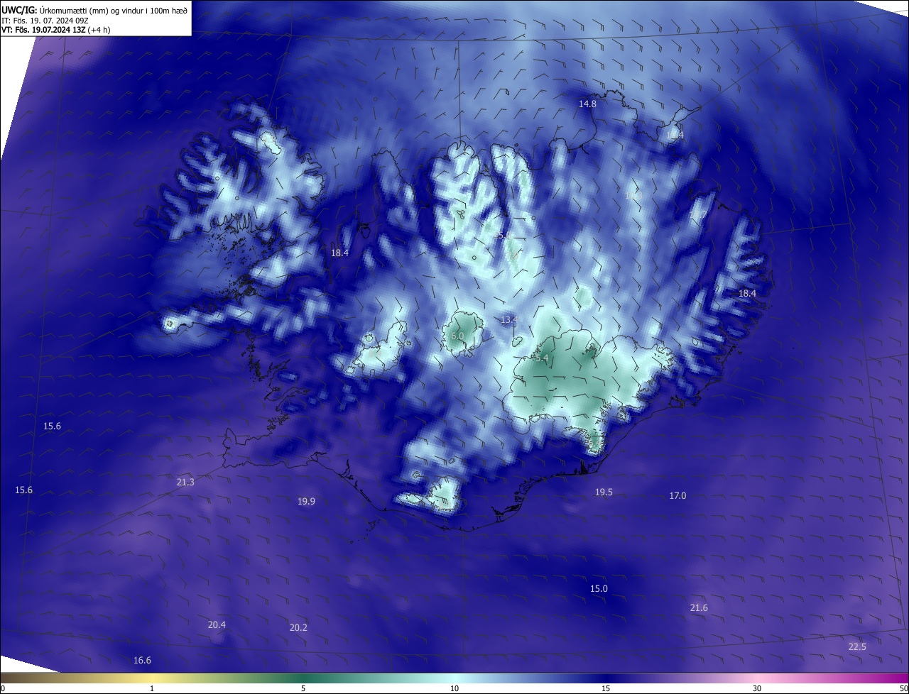
Task: Click the 13.4 value label
Action: click(509, 320)
